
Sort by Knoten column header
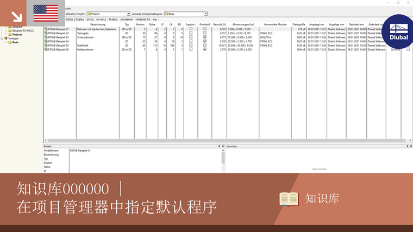pos(140,24)
